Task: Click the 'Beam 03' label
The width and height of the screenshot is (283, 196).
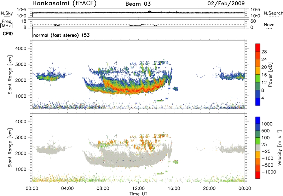Action: click(x=138, y=4)
